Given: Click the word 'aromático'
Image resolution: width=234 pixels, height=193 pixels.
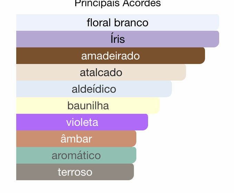Looking at the screenshot, I should pyautogui.click(x=76, y=155).
